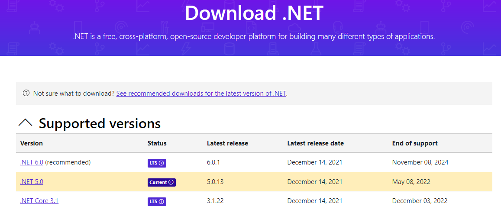
Task: Open the .NET 5.0 version link
Action: 32,182
